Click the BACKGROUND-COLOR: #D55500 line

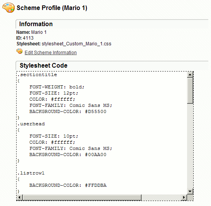[x=68, y=111]
